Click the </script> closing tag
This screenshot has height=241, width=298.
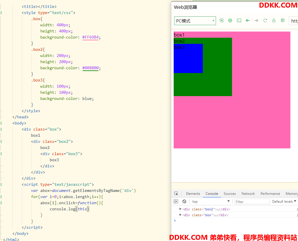click(x=32, y=228)
